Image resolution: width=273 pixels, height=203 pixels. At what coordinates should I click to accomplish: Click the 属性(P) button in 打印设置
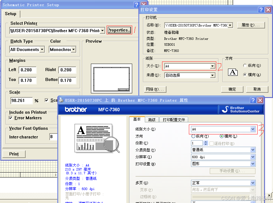point(251,25)
